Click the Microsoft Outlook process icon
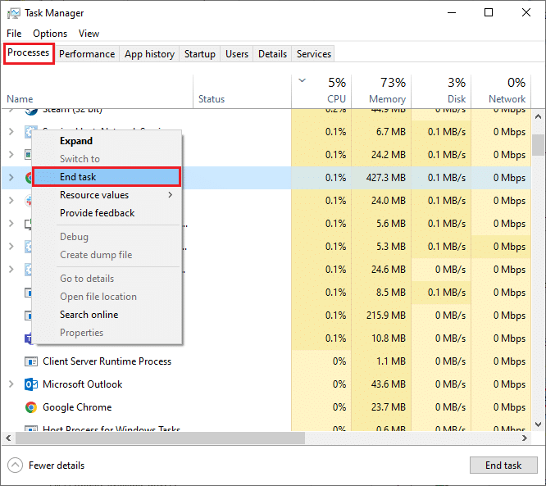Image resolution: width=546 pixels, height=486 pixels. (x=31, y=384)
